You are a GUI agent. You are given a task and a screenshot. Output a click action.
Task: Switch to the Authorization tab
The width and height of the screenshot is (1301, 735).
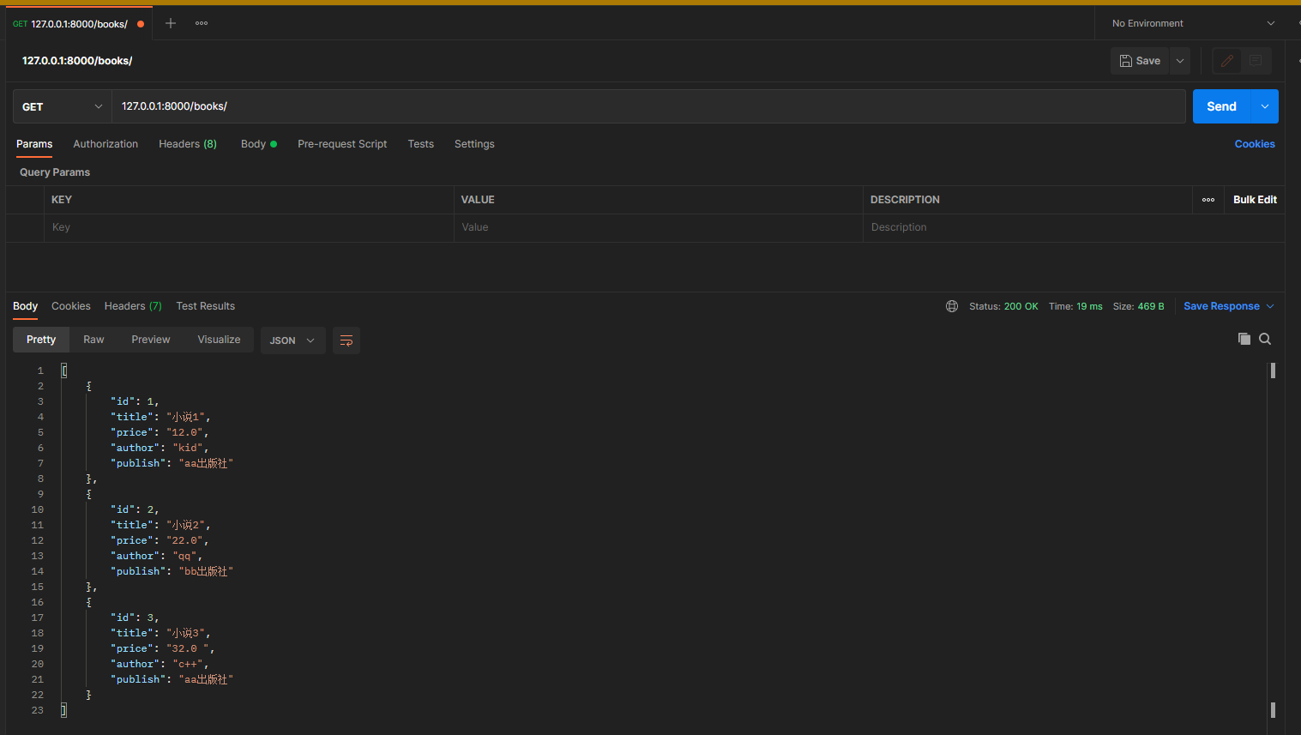pos(105,144)
